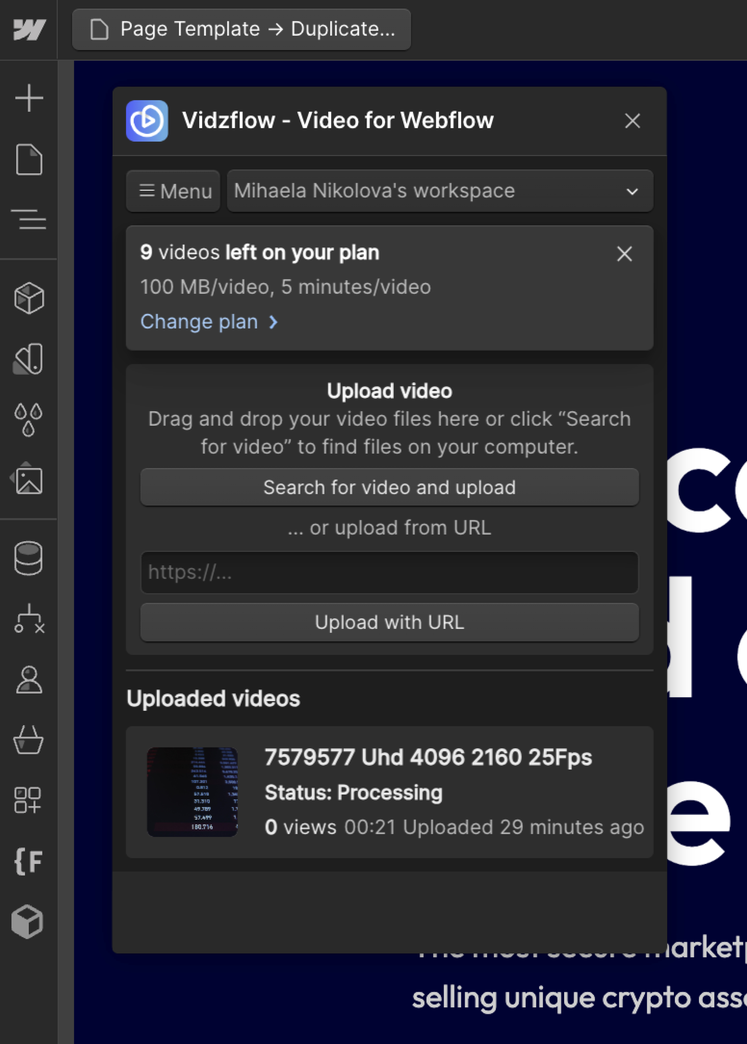Click the Upload with URL button

point(390,622)
